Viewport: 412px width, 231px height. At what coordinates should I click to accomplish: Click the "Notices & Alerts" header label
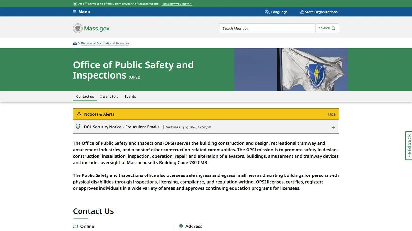(99, 114)
